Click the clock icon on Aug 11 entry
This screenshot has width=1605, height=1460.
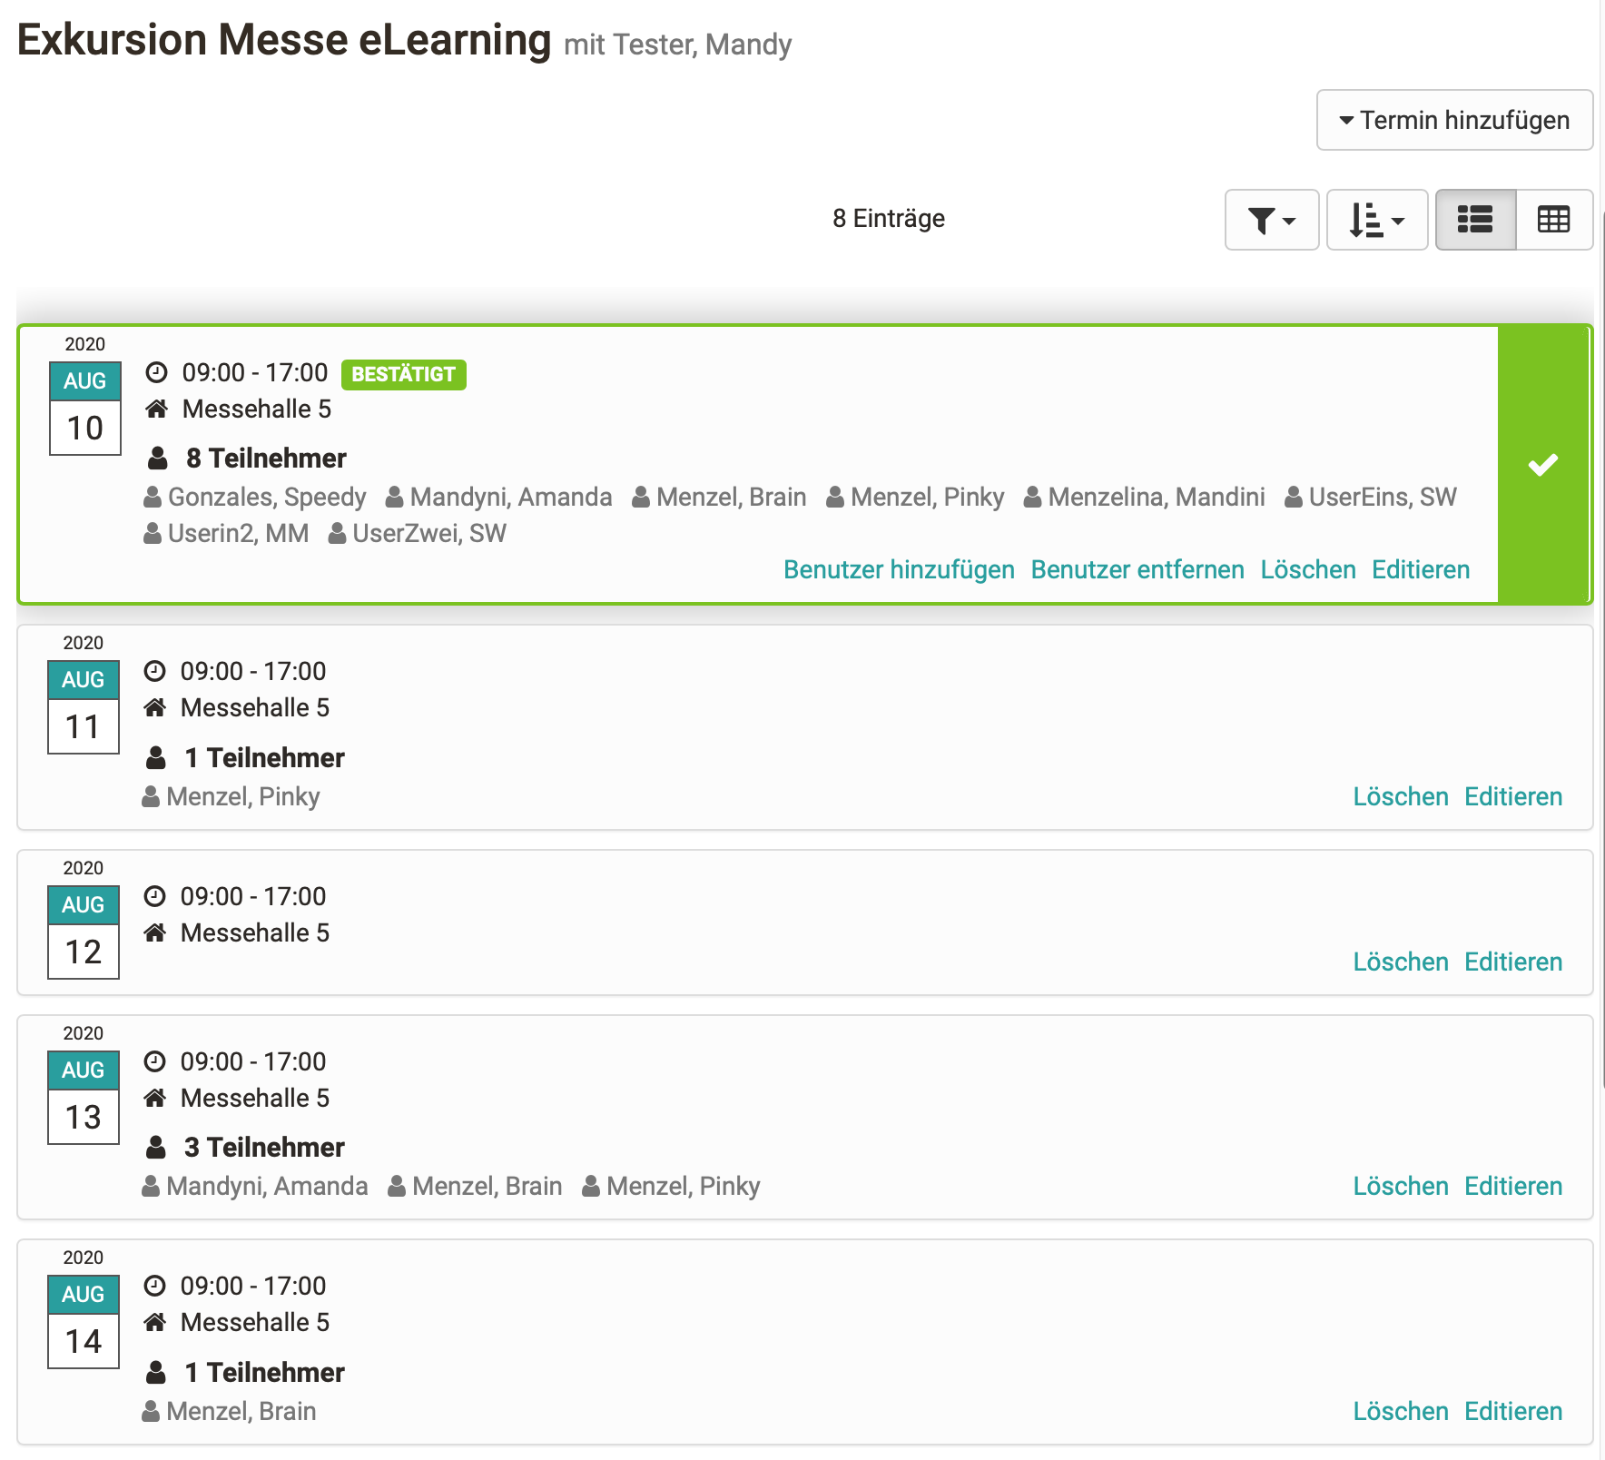coord(155,671)
